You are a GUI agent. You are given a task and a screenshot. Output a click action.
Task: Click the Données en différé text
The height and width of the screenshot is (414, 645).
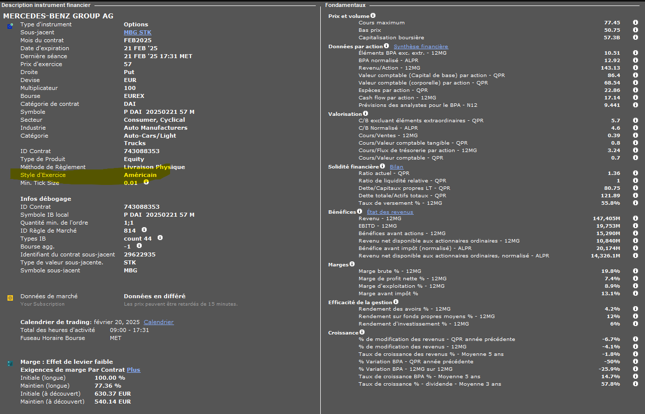pyautogui.click(x=155, y=296)
